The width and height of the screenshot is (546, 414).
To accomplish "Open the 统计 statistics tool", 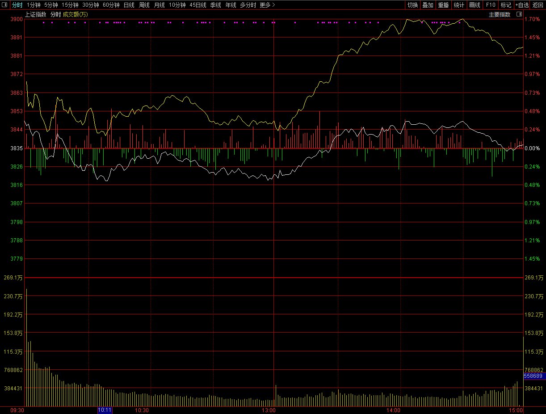I will [x=459, y=5].
